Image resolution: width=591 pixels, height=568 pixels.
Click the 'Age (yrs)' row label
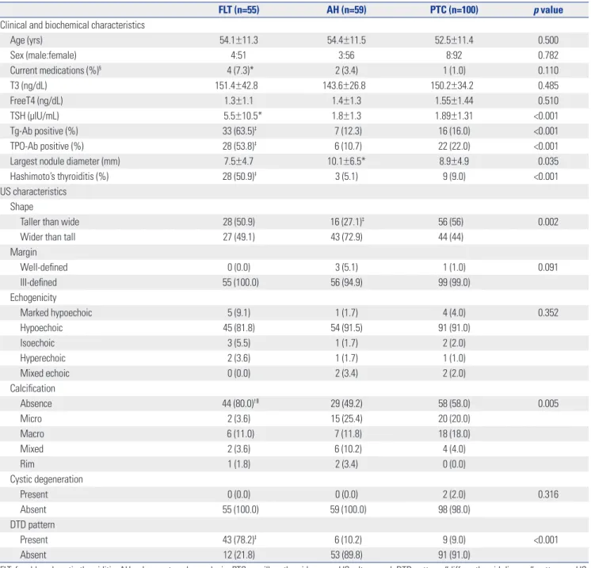(x=26, y=40)
